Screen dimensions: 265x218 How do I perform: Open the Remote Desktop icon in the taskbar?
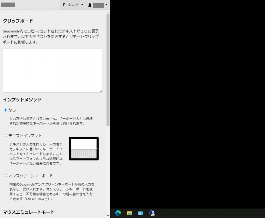tap(152, 213)
